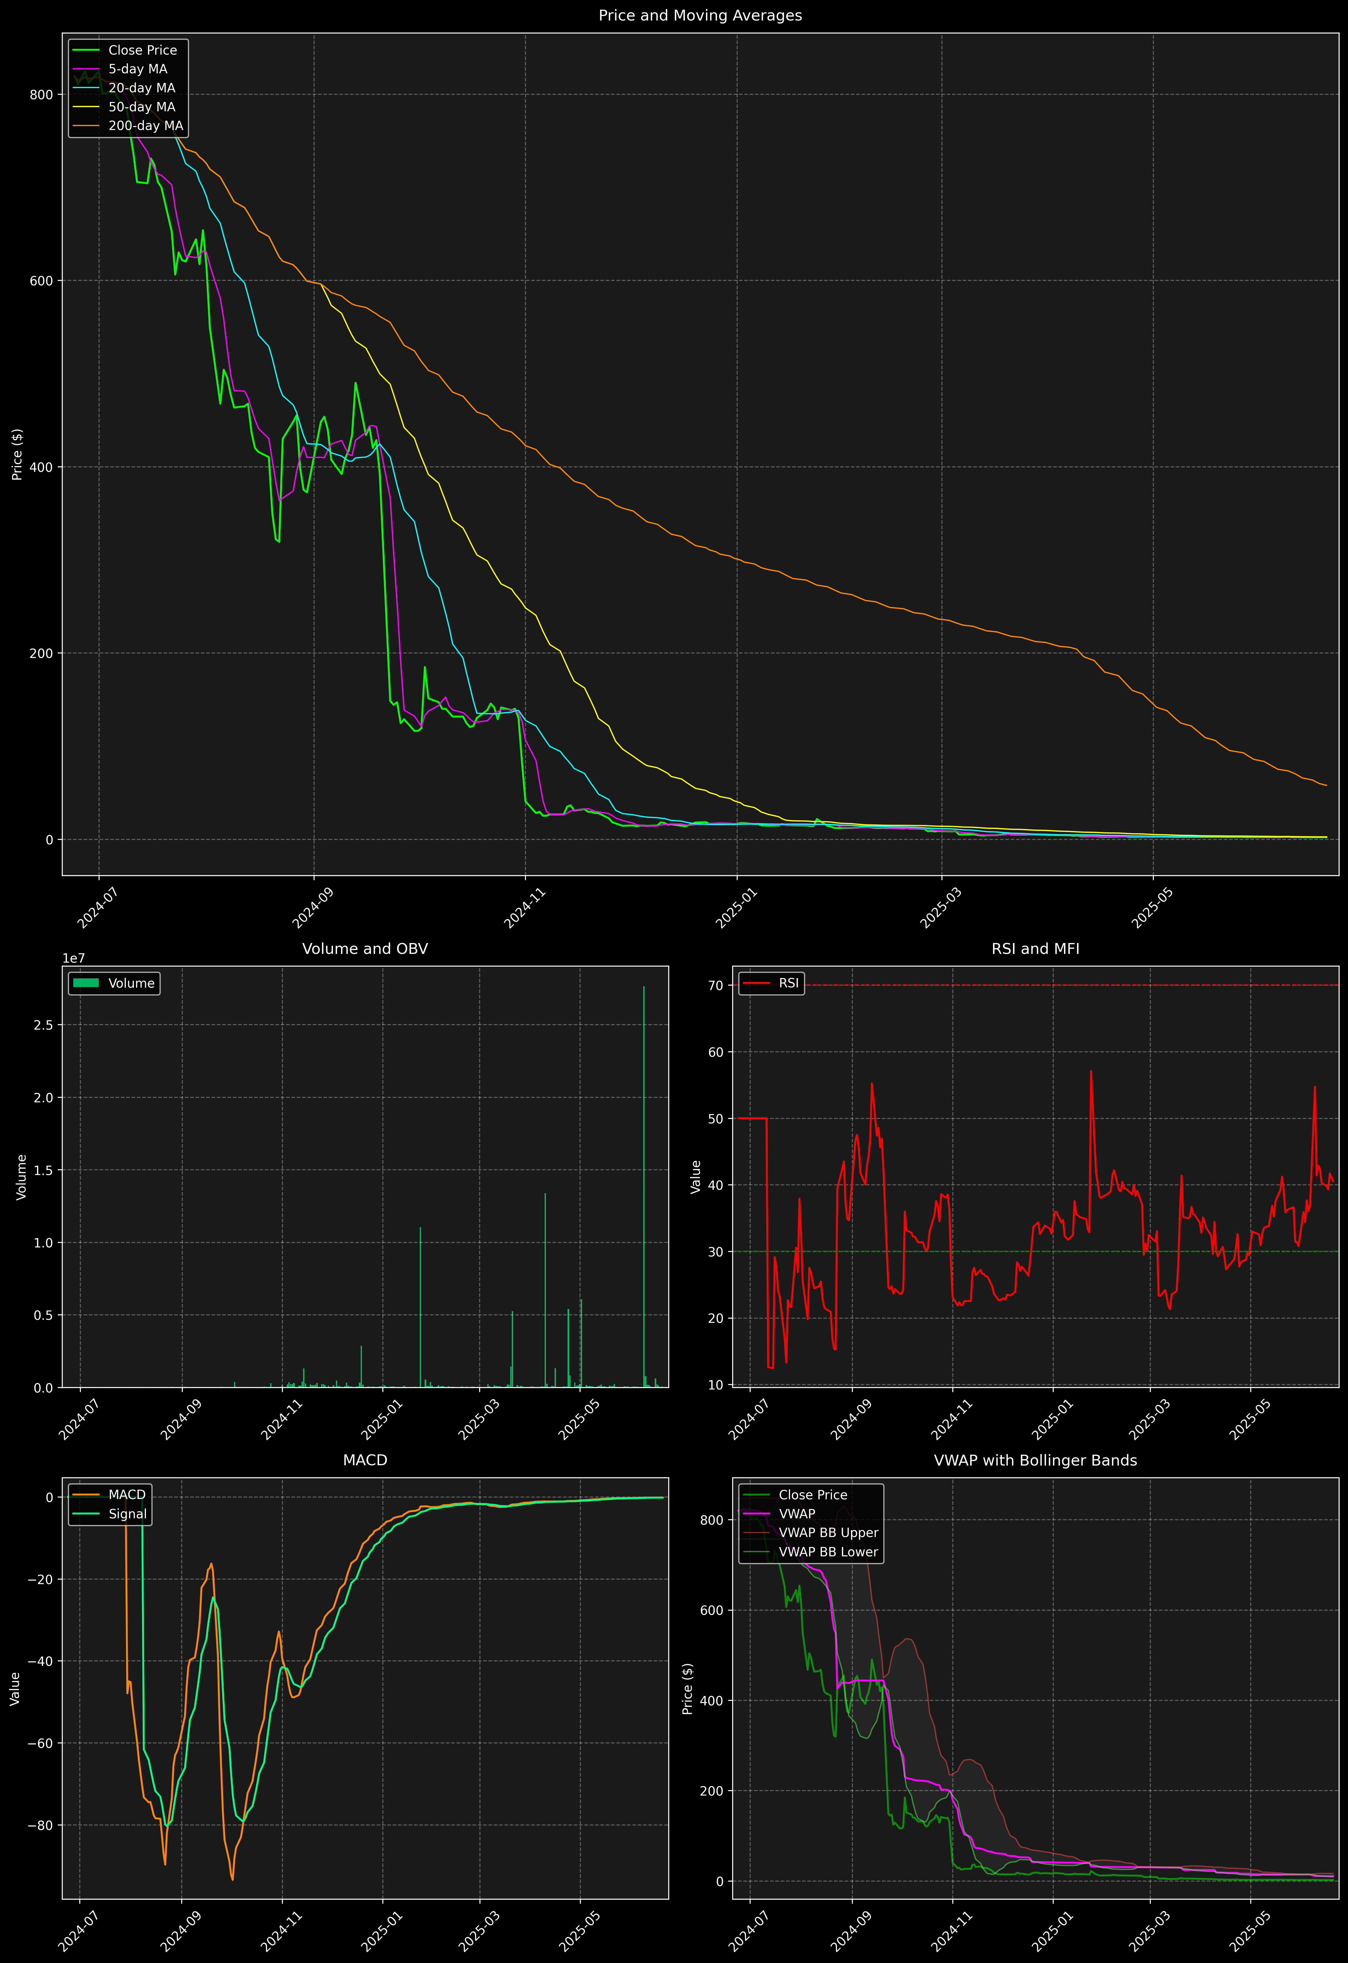
Task: Select the 'RSI' legend label
Action: (789, 983)
